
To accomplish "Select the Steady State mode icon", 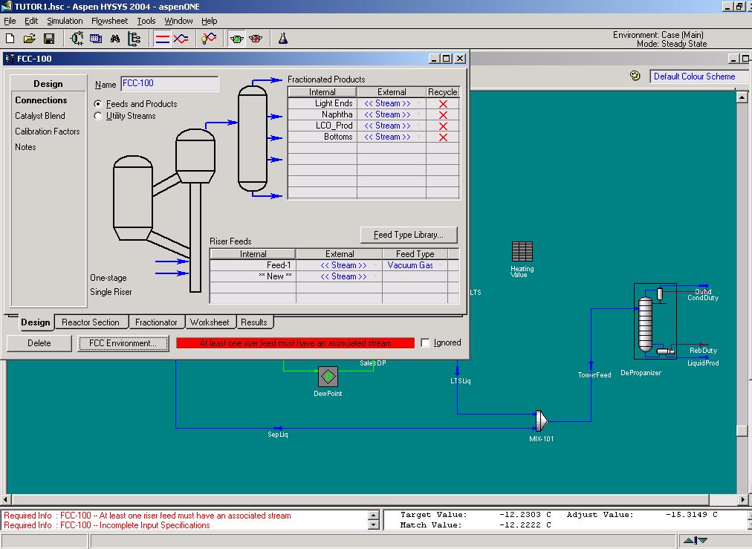I will (x=163, y=39).
